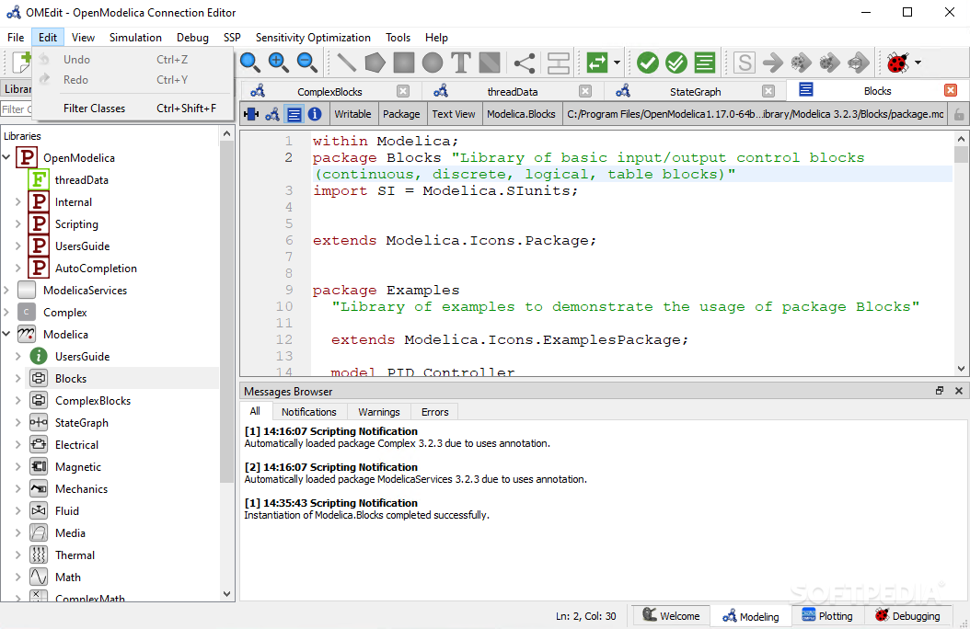
Task: Click the ladybug debug configurations icon
Action: 897,63
